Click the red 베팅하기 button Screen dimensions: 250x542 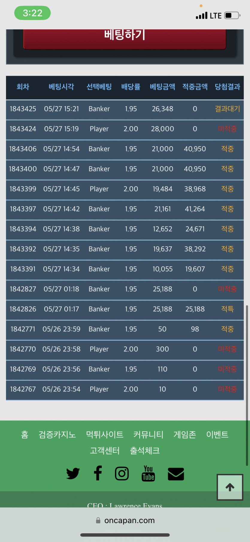click(125, 38)
